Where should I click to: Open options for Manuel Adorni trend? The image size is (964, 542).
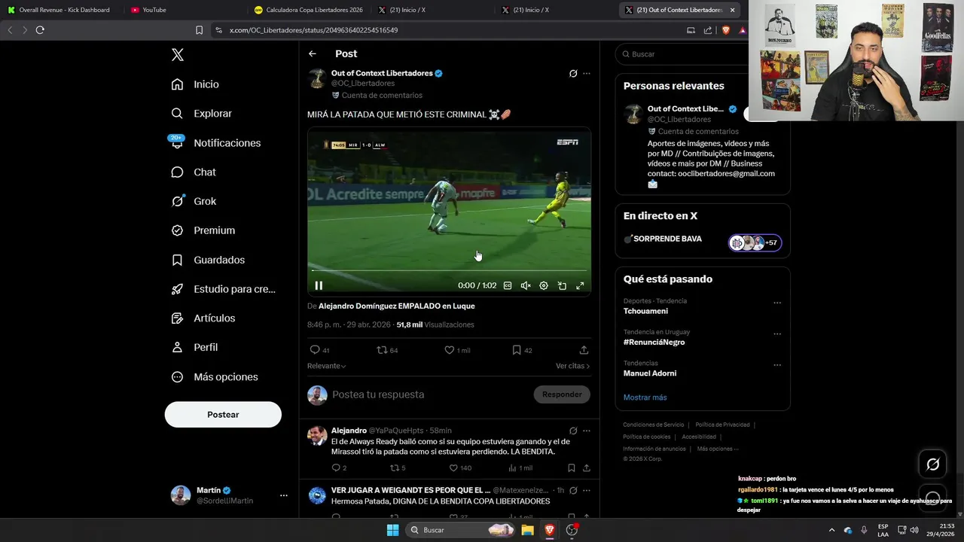(x=777, y=365)
